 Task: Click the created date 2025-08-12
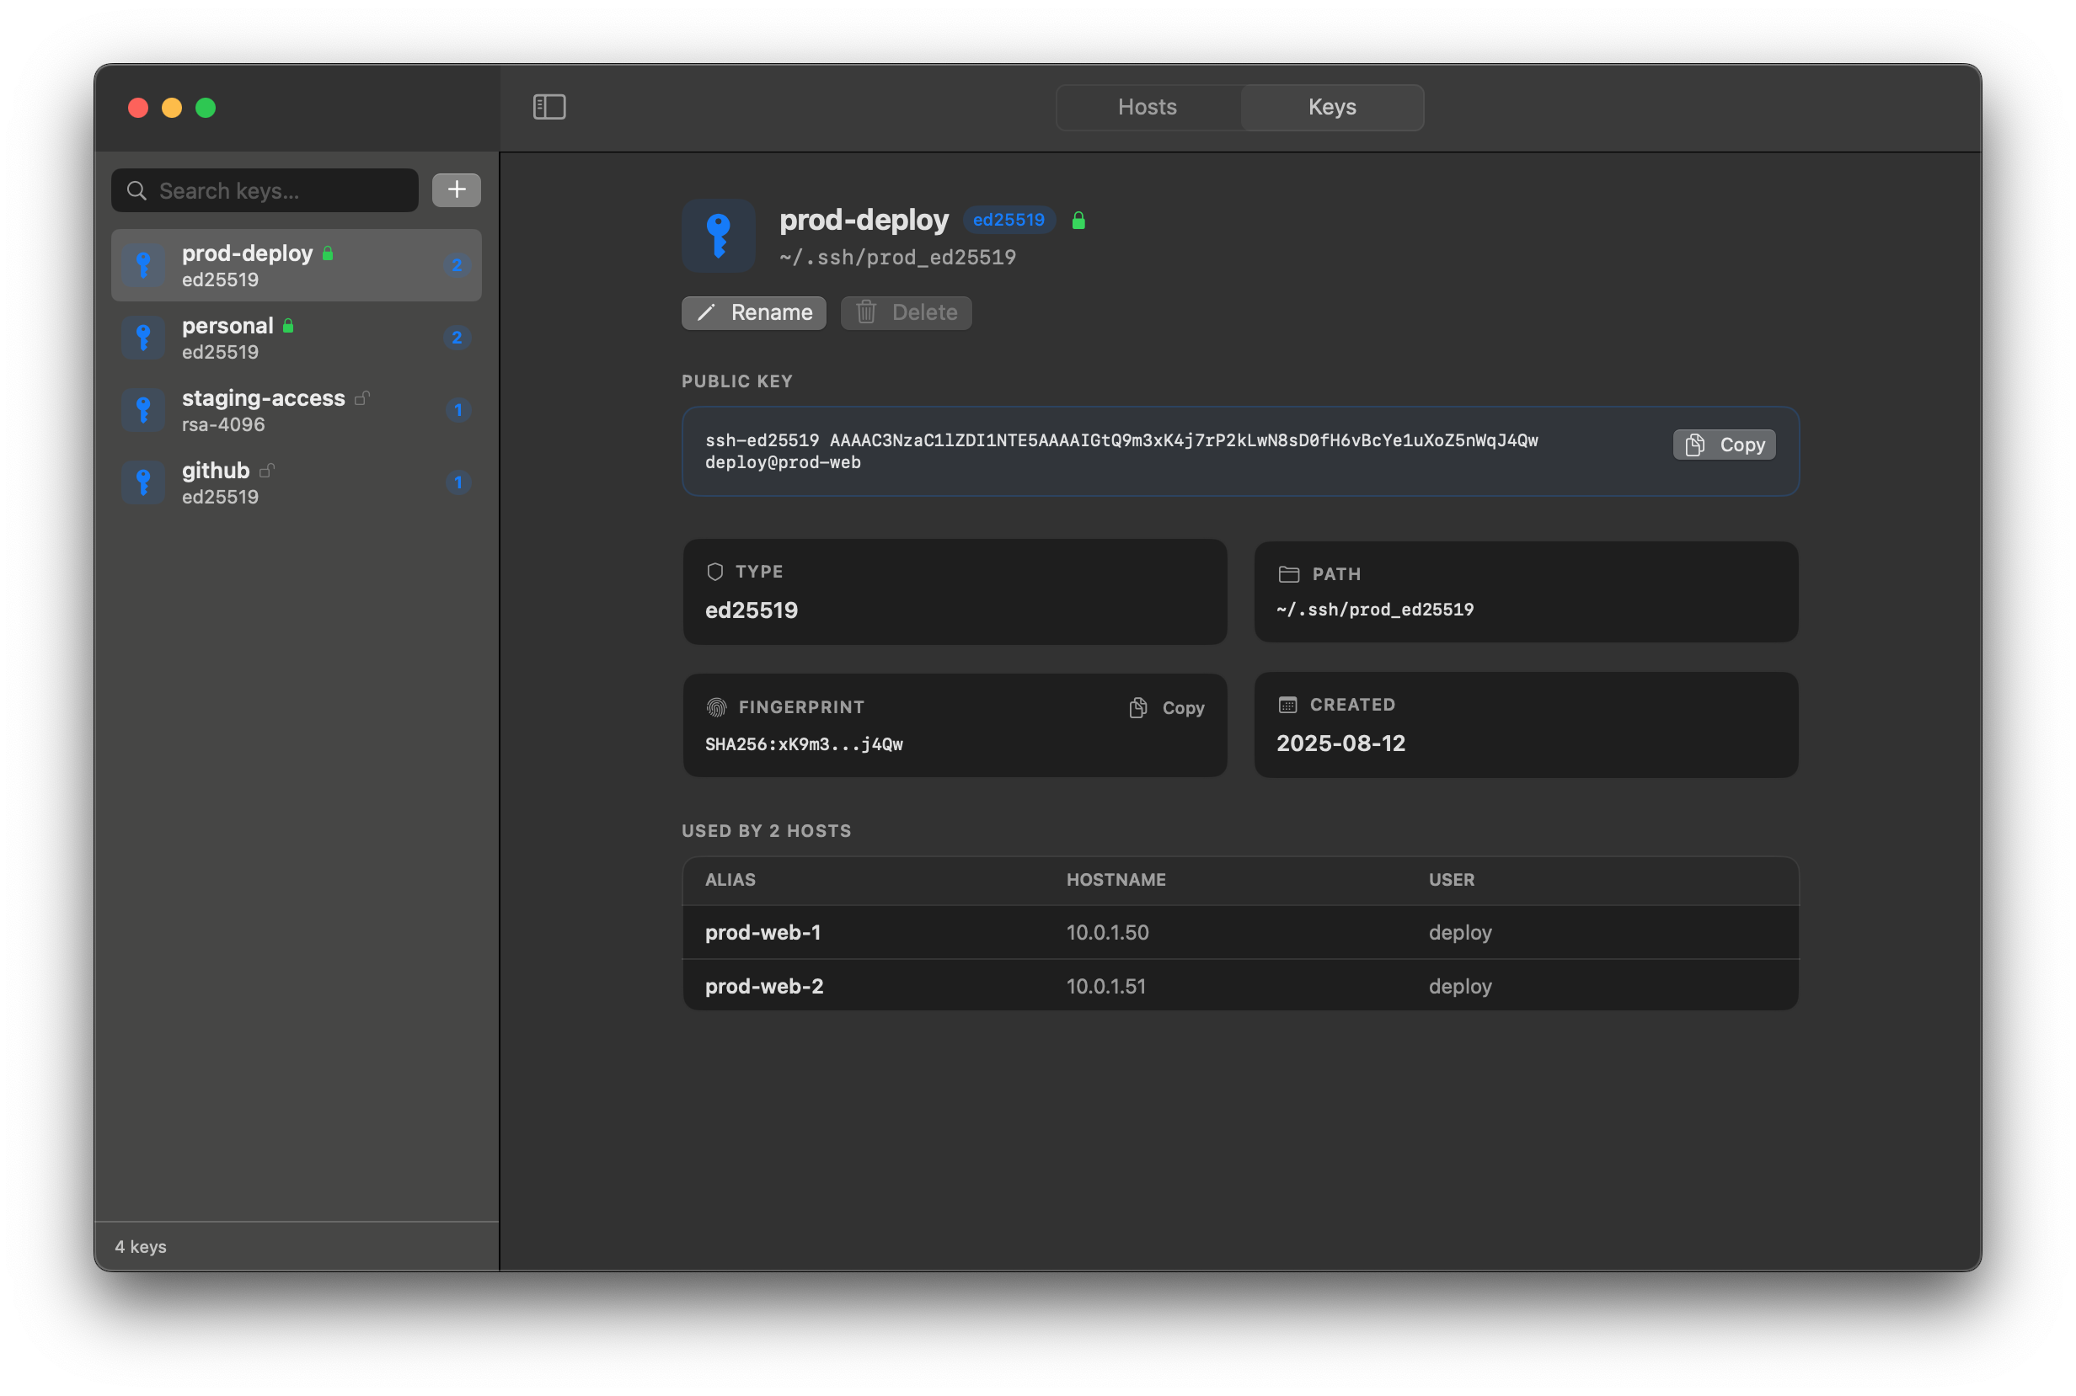[1340, 743]
